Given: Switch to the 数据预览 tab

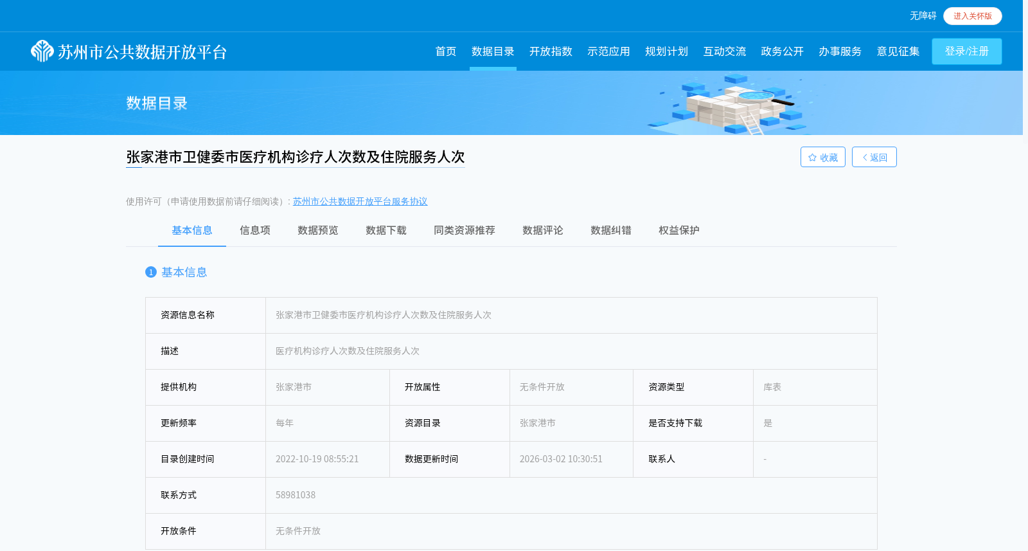Looking at the screenshot, I should pos(318,230).
